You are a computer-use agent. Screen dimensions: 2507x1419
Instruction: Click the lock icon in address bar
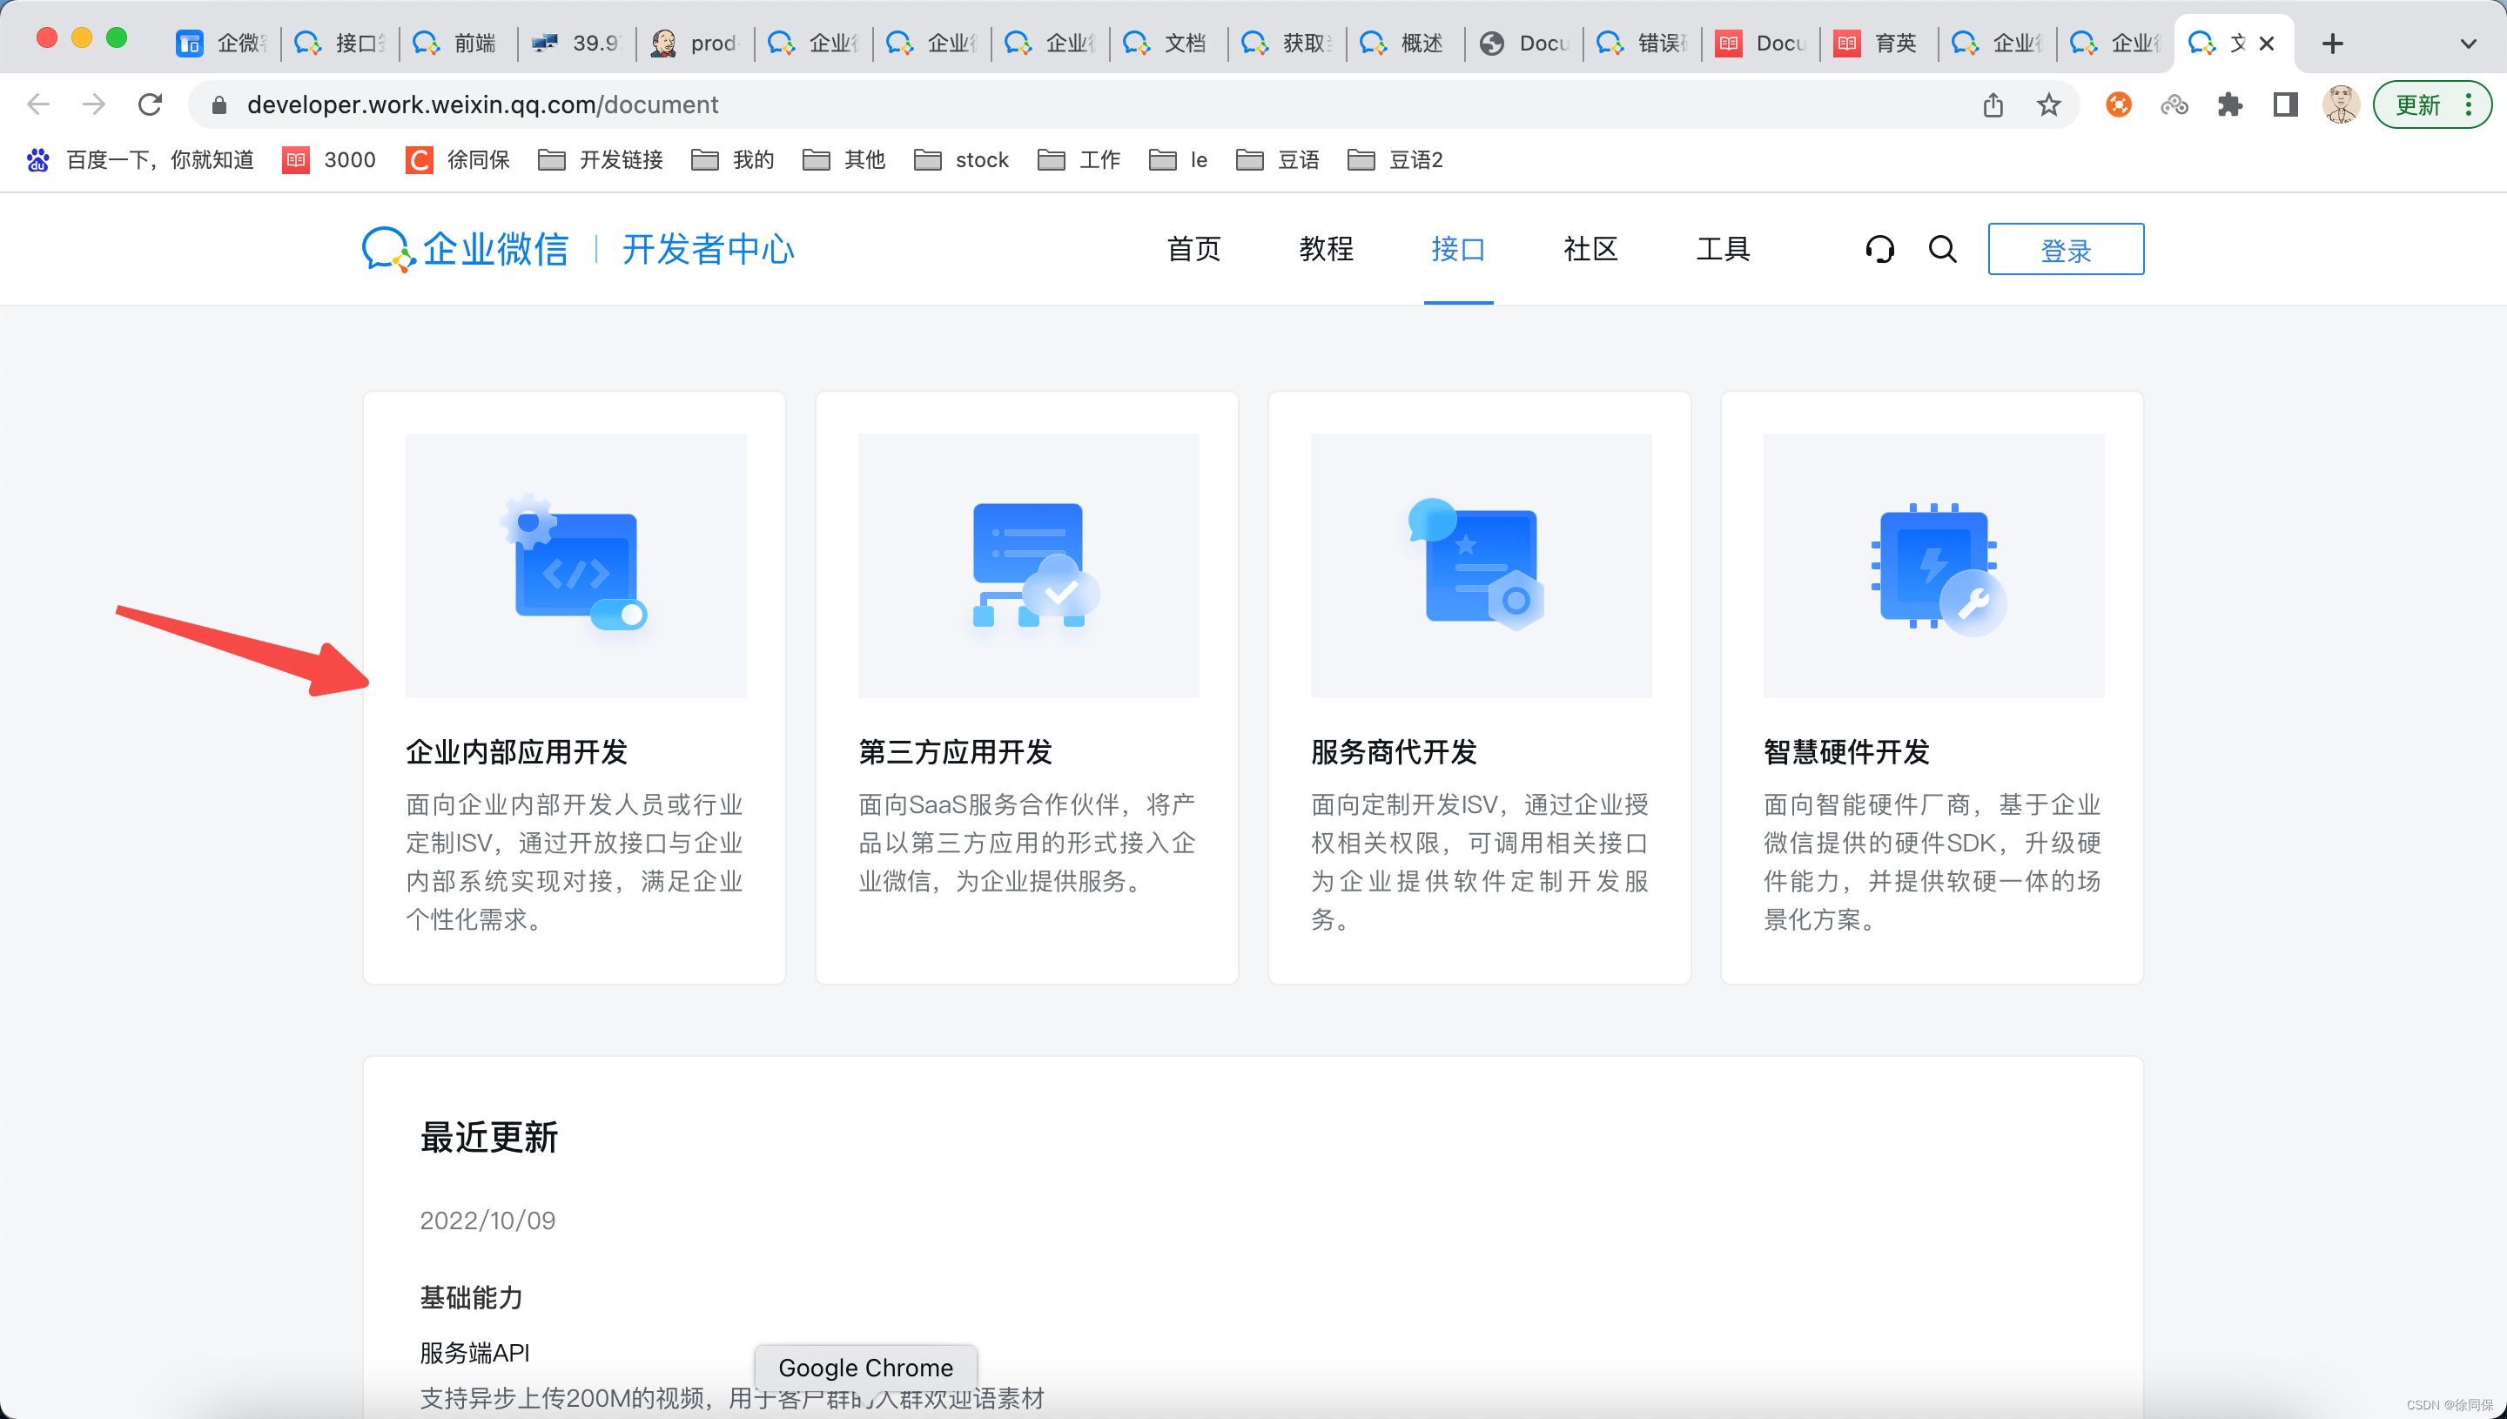[219, 104]
